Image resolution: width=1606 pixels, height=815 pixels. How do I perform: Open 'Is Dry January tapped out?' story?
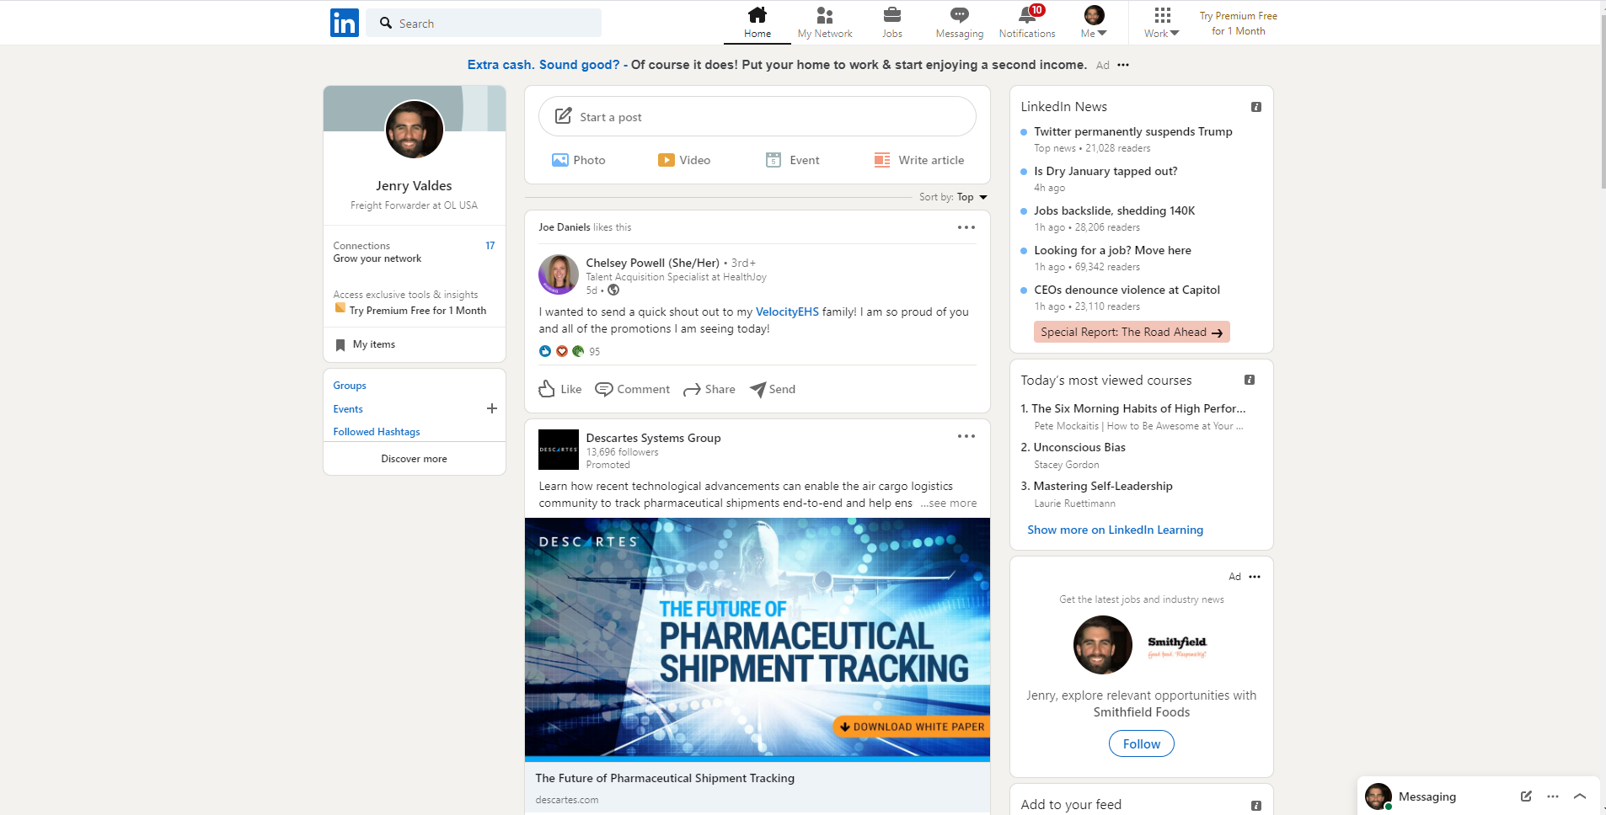click(1105, 171)
